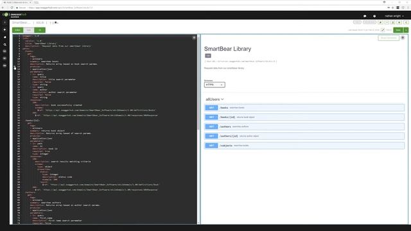The image size is (411, 231).
Task: Click the SmartBear owner breadcrumb
Action: [21, 23]
